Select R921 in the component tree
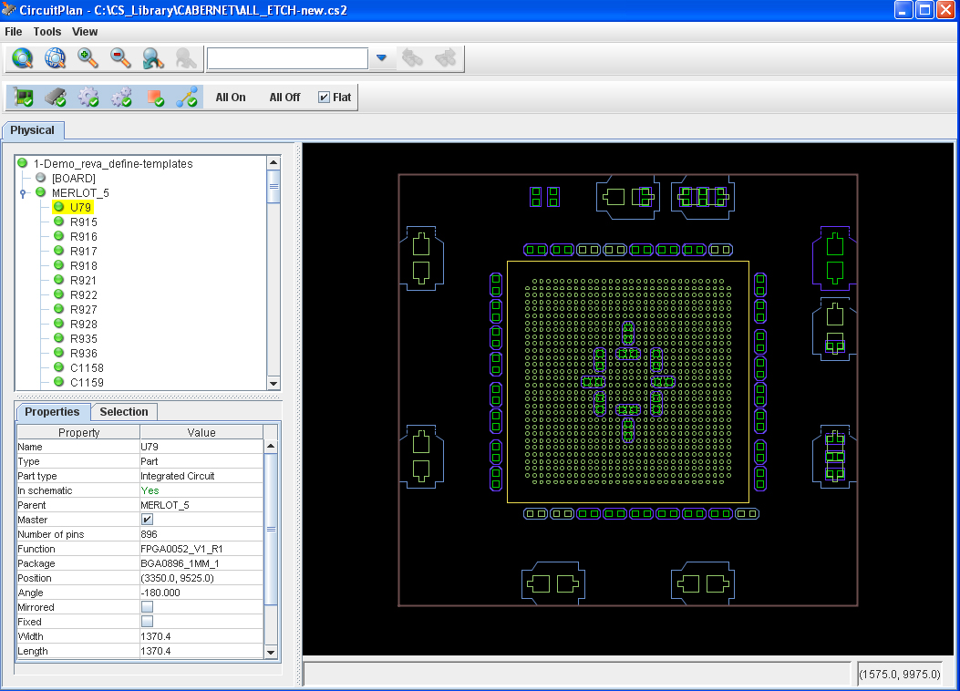The height and width of the screenshot is (691, 960). coord(83,281)
